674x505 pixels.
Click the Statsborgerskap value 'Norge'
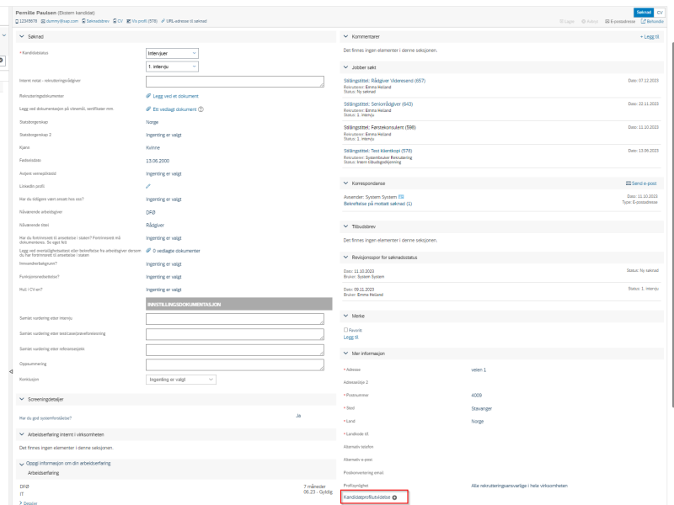152,122
